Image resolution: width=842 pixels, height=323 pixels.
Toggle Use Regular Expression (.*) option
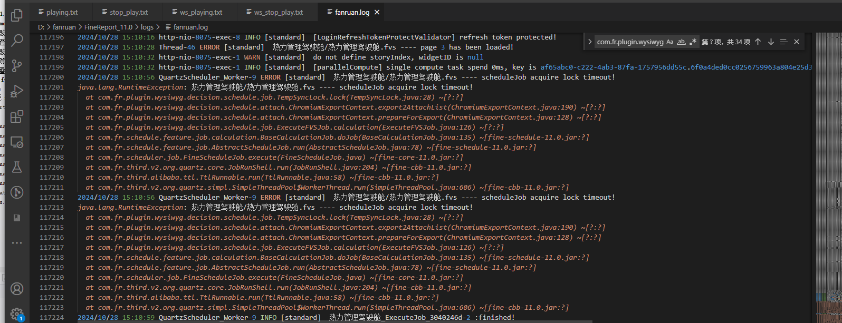pos(693,42)
